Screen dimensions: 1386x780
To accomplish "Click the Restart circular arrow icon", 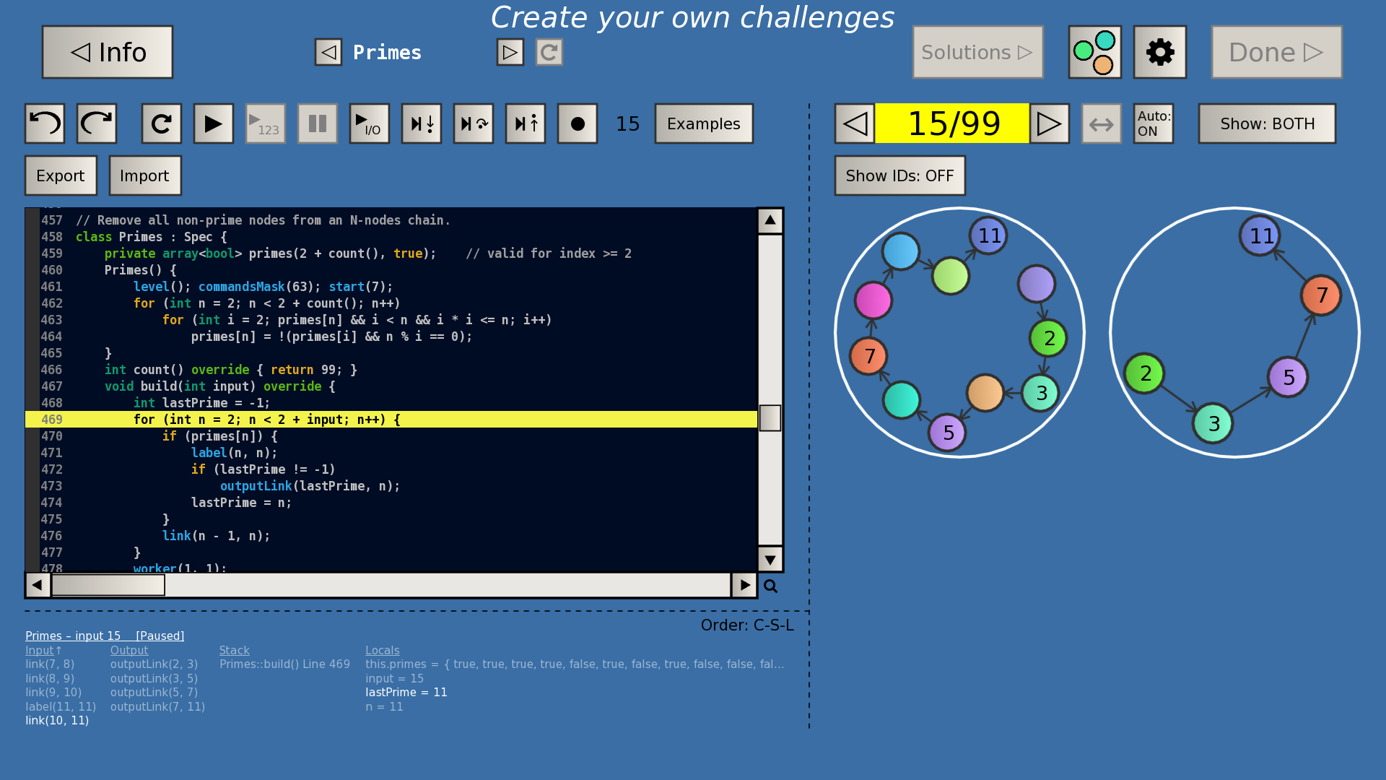I will tap(162, 123).
